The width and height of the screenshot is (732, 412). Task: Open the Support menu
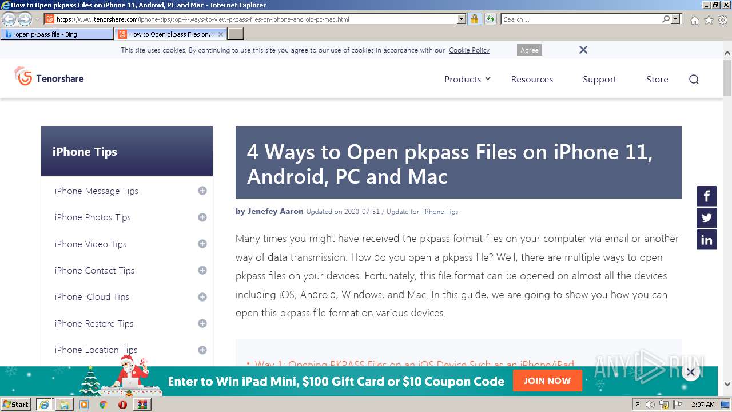pyautogui.click(x=599, y=80)
